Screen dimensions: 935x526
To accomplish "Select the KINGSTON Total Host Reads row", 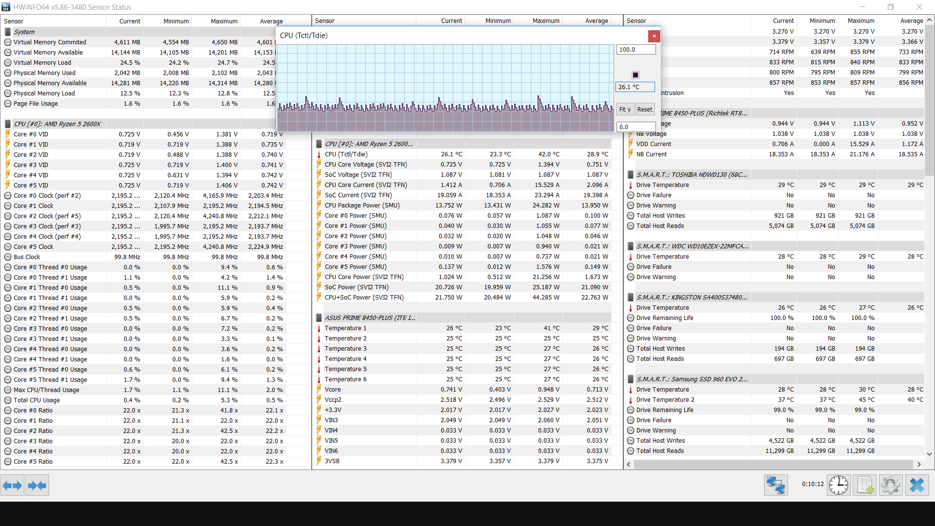I will click(775, 358).
